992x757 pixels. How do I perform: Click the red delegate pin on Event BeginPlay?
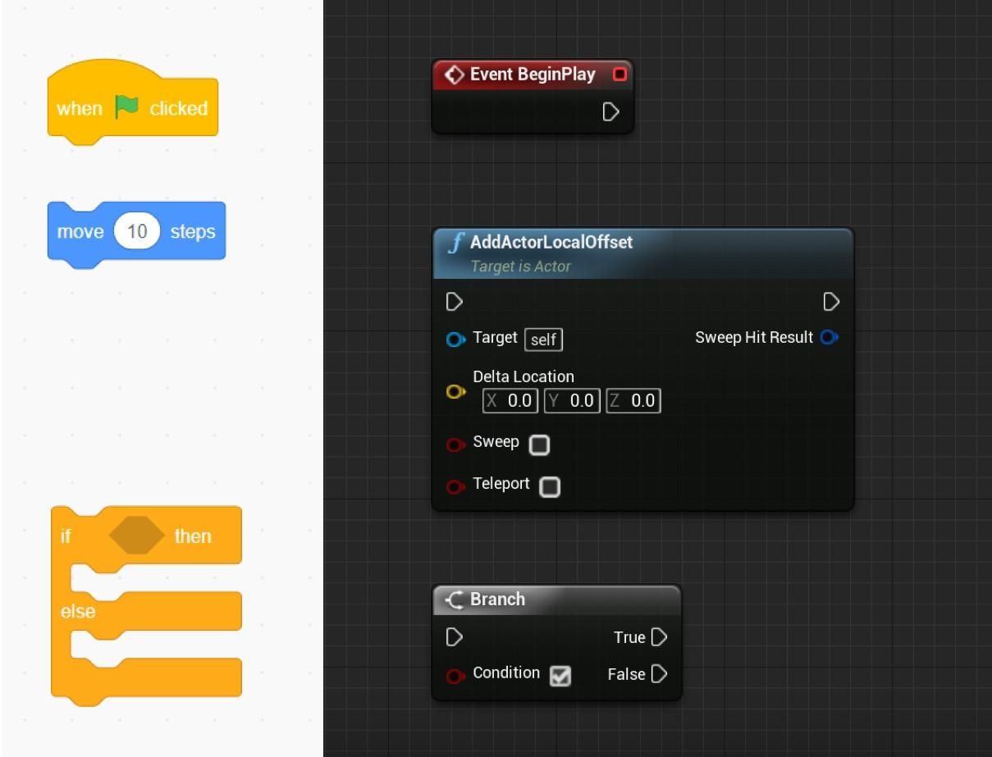pos(619,75)
